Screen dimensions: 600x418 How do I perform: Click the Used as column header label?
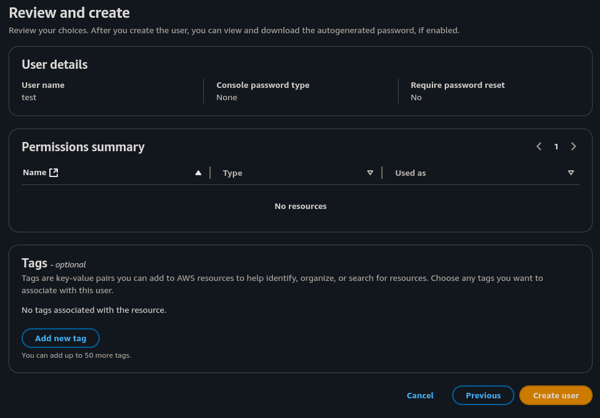410,173
